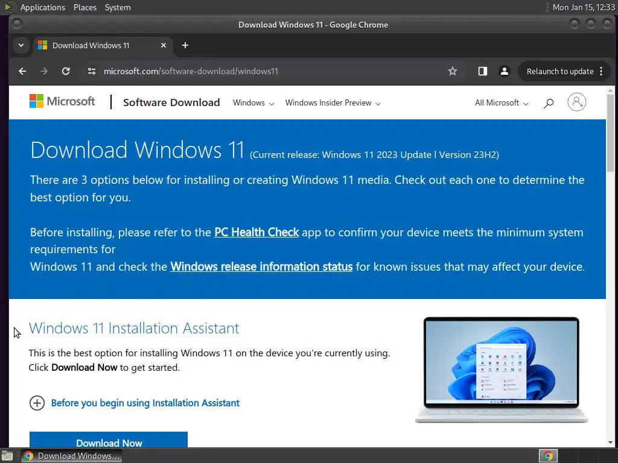Click the Windows 11 Installation Assistant heading
The height and width of the screenshot is (463, 618).
pyautogui.click(x=134, y=328)
